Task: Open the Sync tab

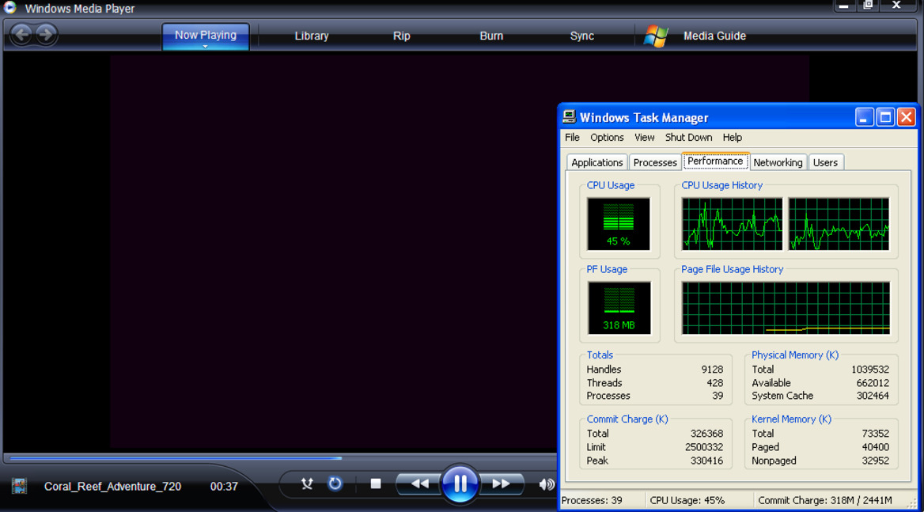Action: (581, 36)
